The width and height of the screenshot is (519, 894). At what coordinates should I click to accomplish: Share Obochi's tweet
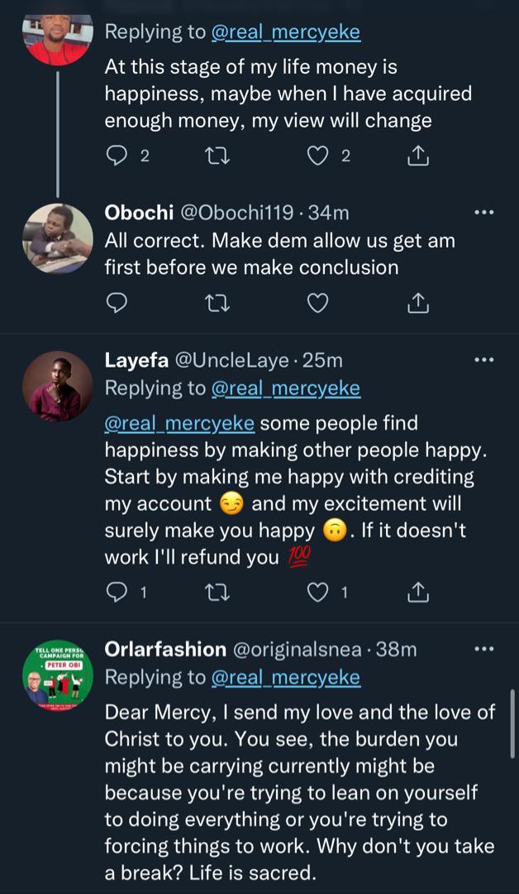(x=418, y=304)
